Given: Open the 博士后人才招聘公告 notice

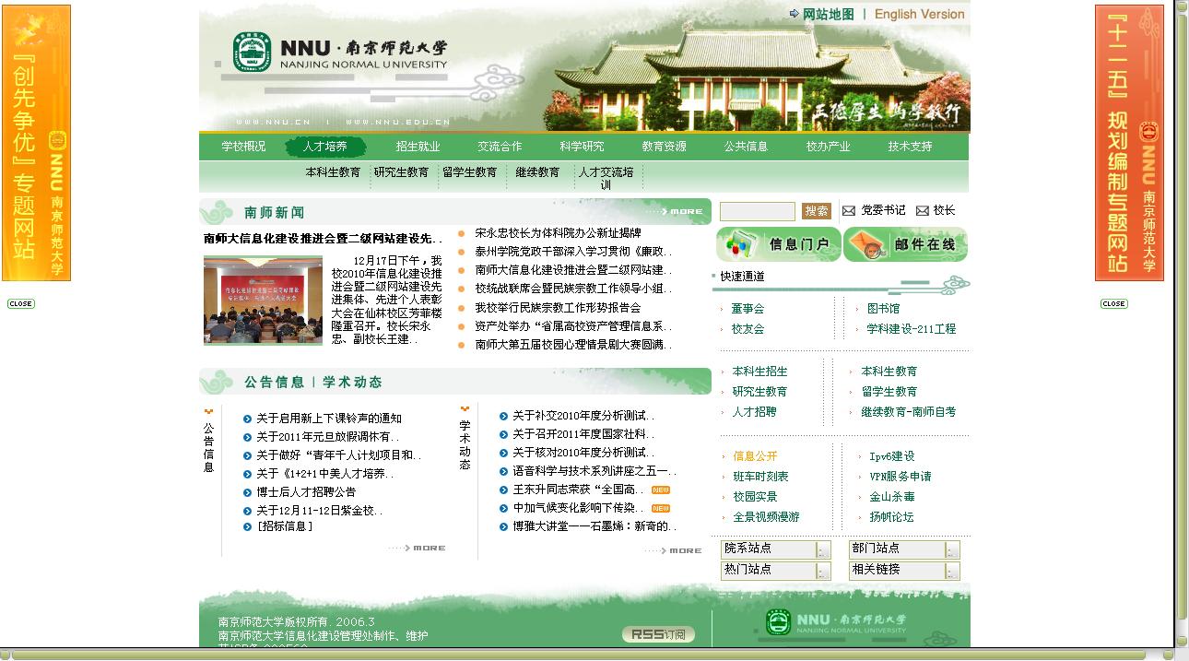Looking at the screenshot, I should click(x=306, y=492).
